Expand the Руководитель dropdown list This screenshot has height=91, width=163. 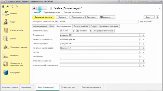point(141,35)
